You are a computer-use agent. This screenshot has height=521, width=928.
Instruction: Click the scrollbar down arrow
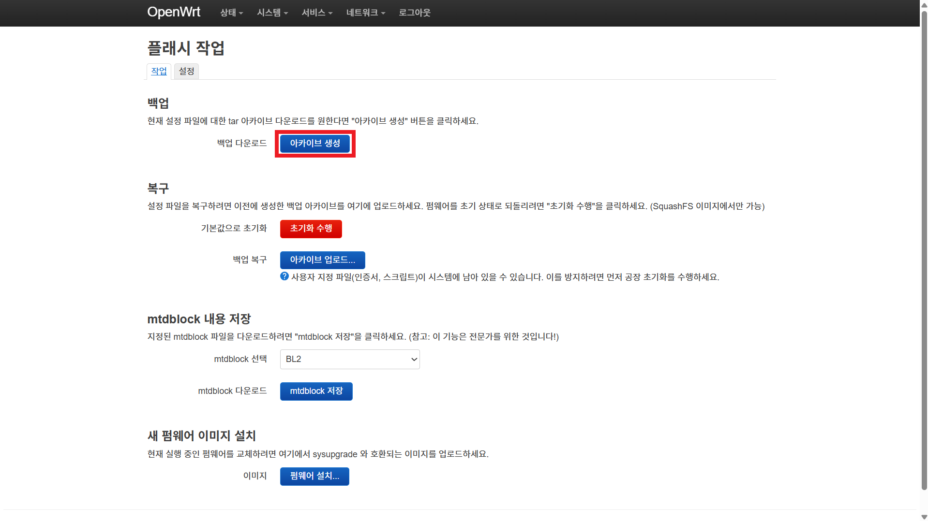pyautogui.click(x=924, y=517)
